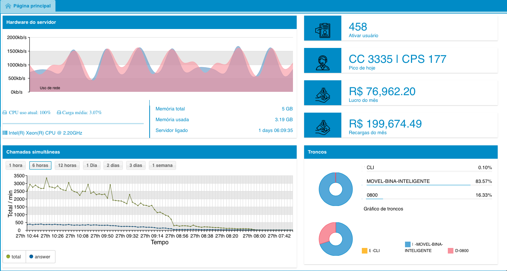The height and width of the screenshot is (271, 507).
Task: Click the CLI trunk name row
Action: (370, 168)
